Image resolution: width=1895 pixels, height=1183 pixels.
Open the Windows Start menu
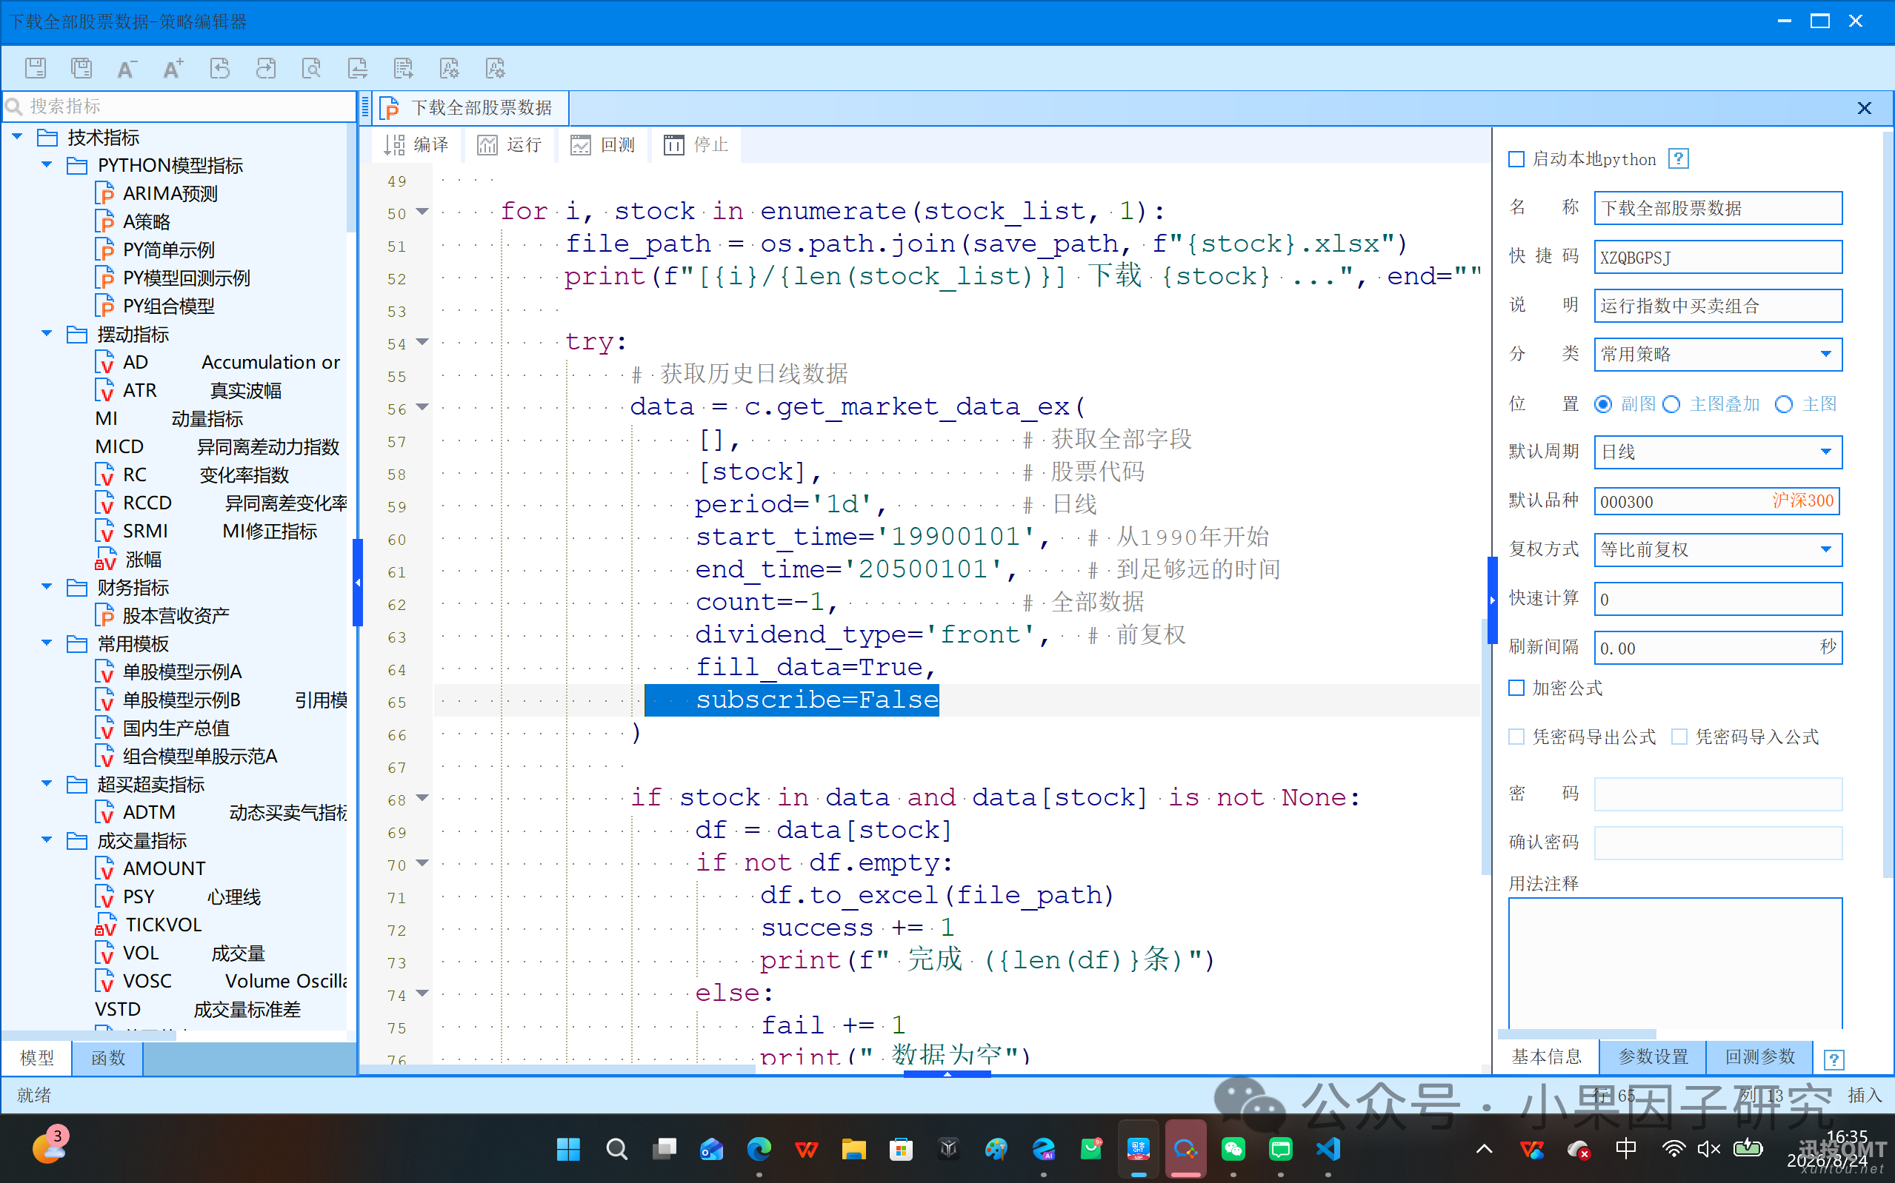pyautogui.click(x=568, y=1148)
